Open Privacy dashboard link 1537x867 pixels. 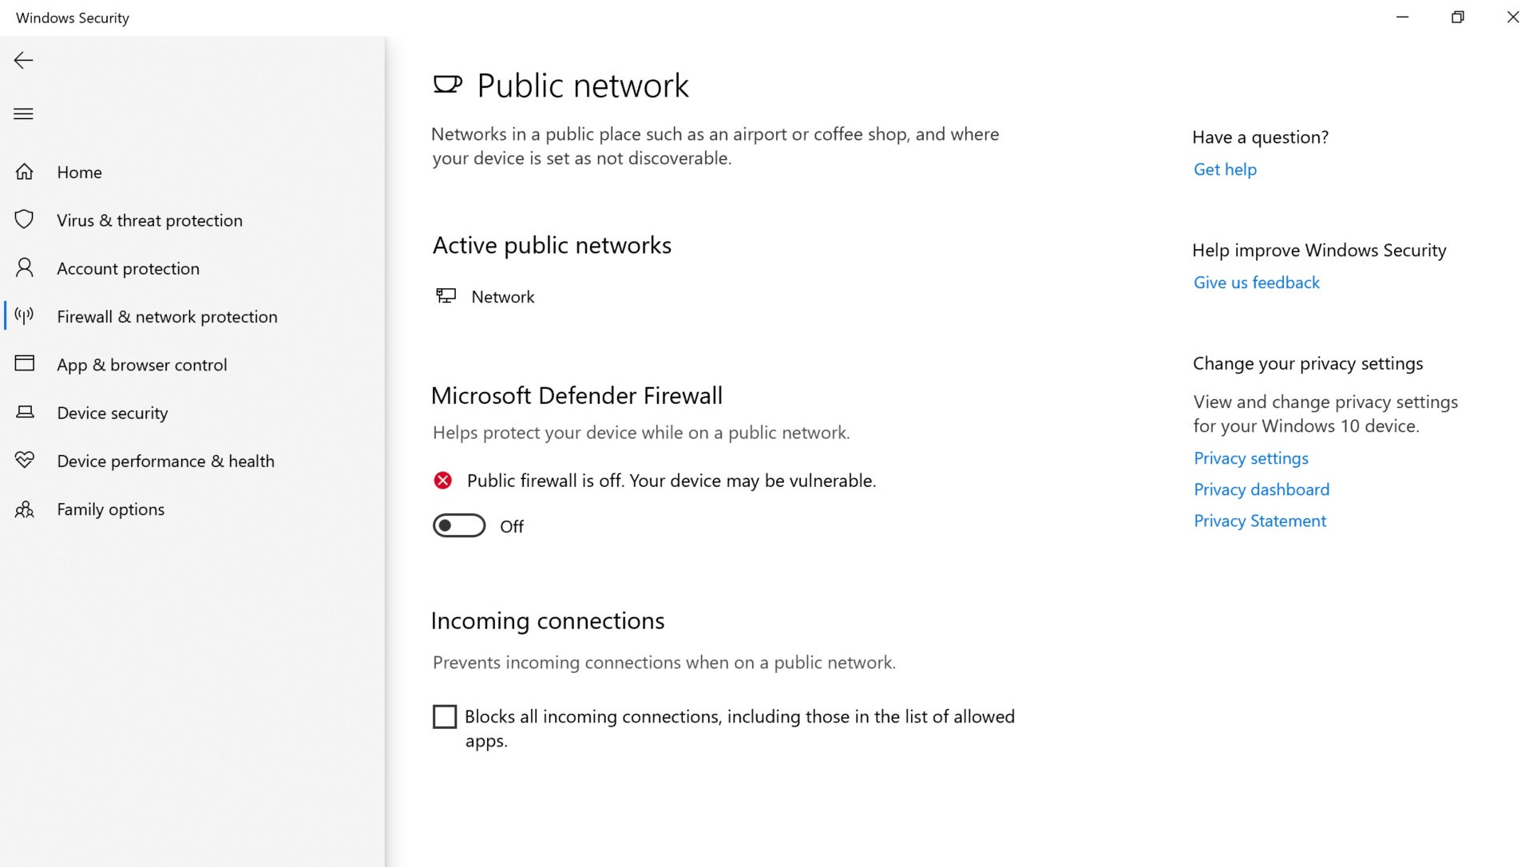pyautogui.click(x=1262, y=489)
